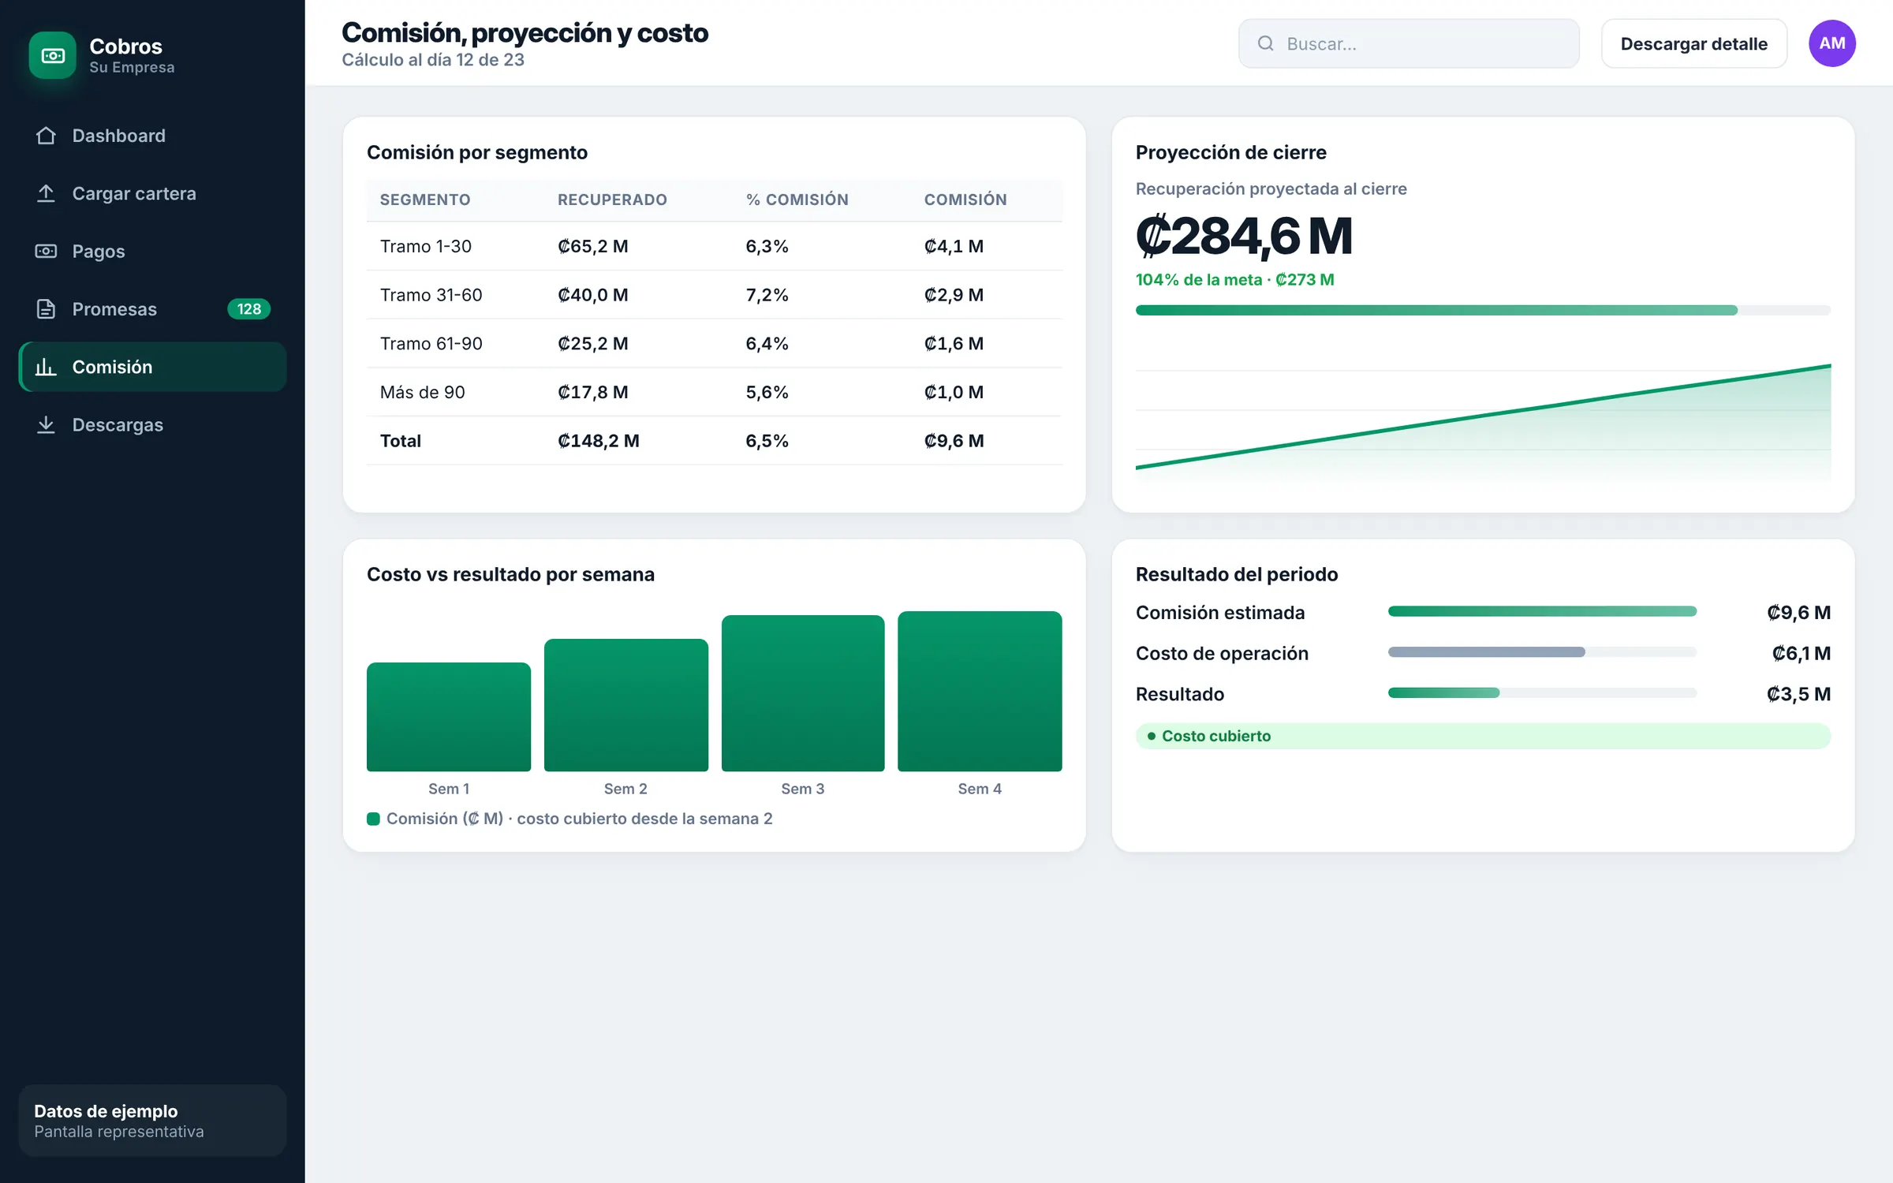Click the ₡3,5 M Resultado value
This screenshot has width=1893, height=1183.
point(1798,694)
